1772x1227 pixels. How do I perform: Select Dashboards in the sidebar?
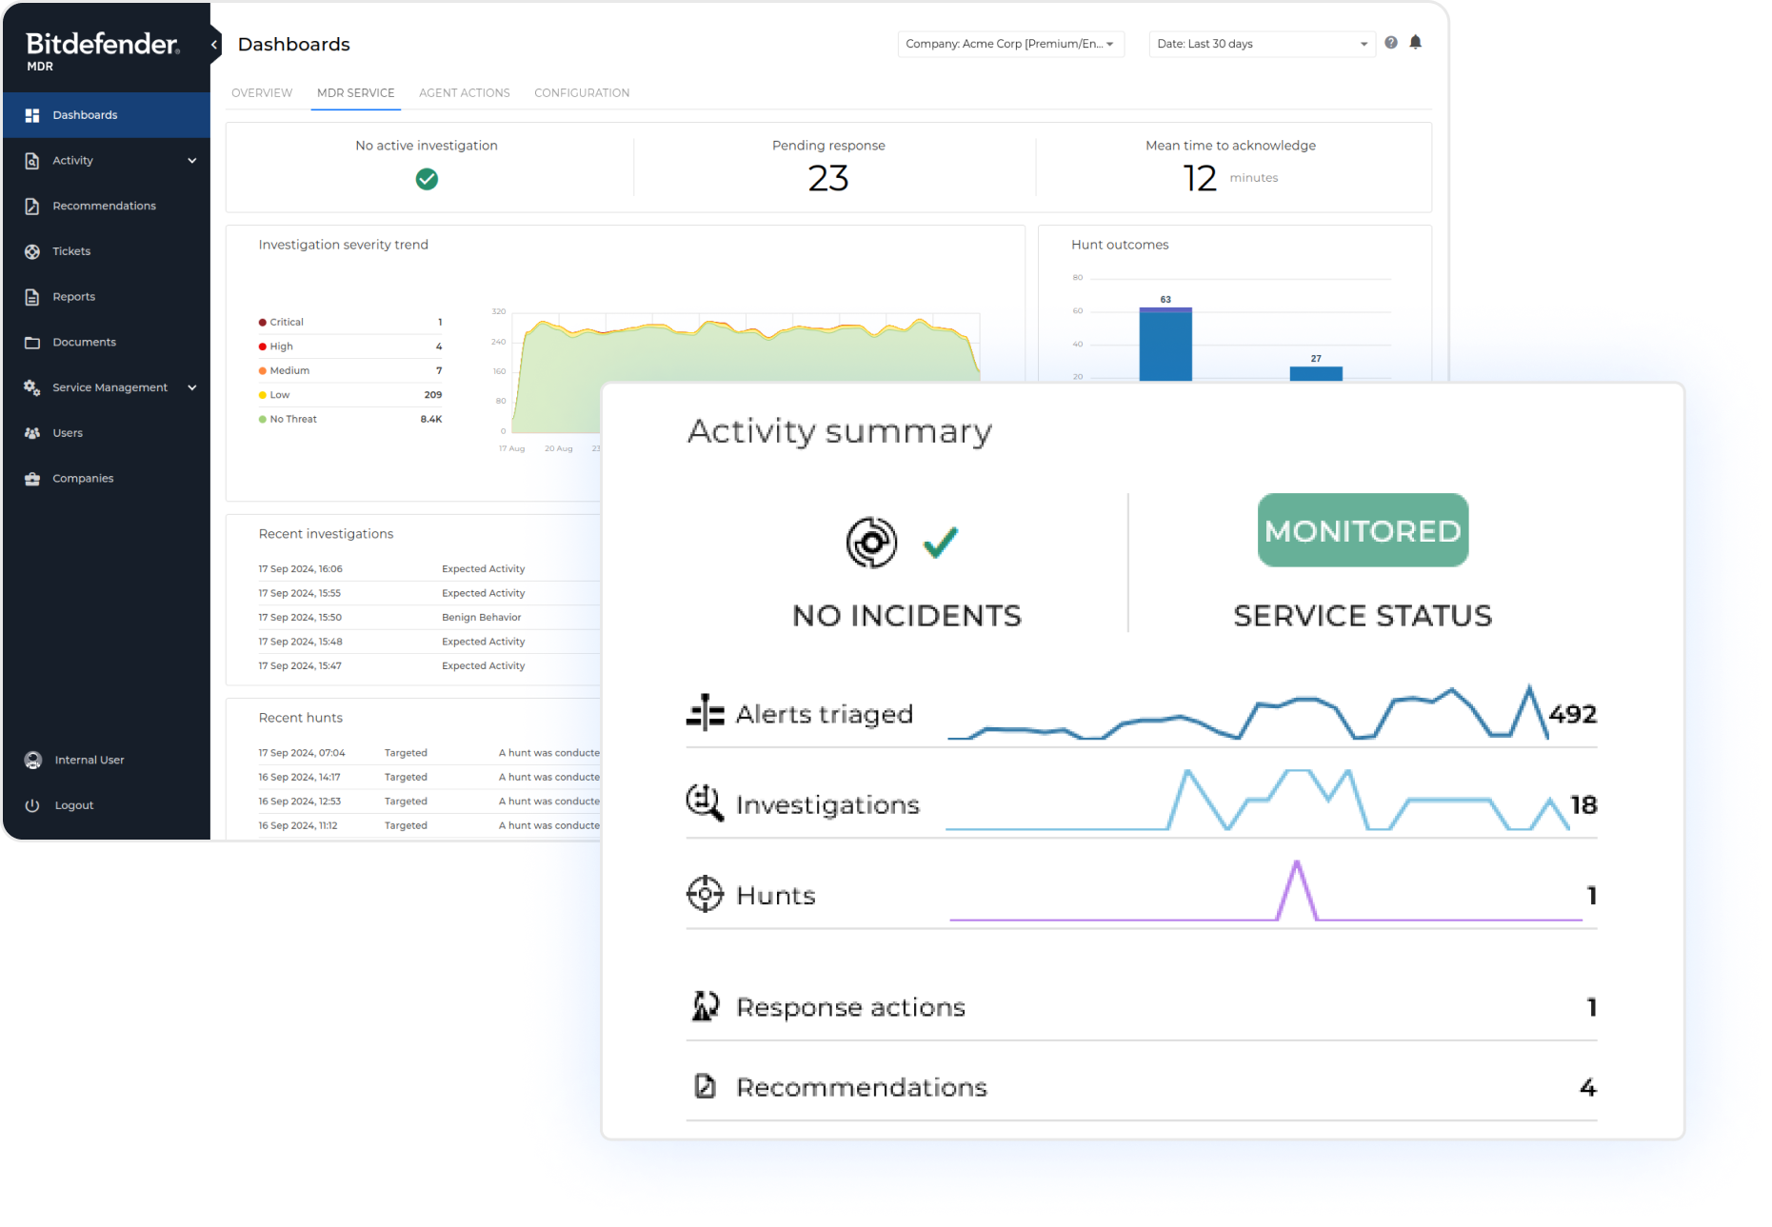click(x=85, y=114)
